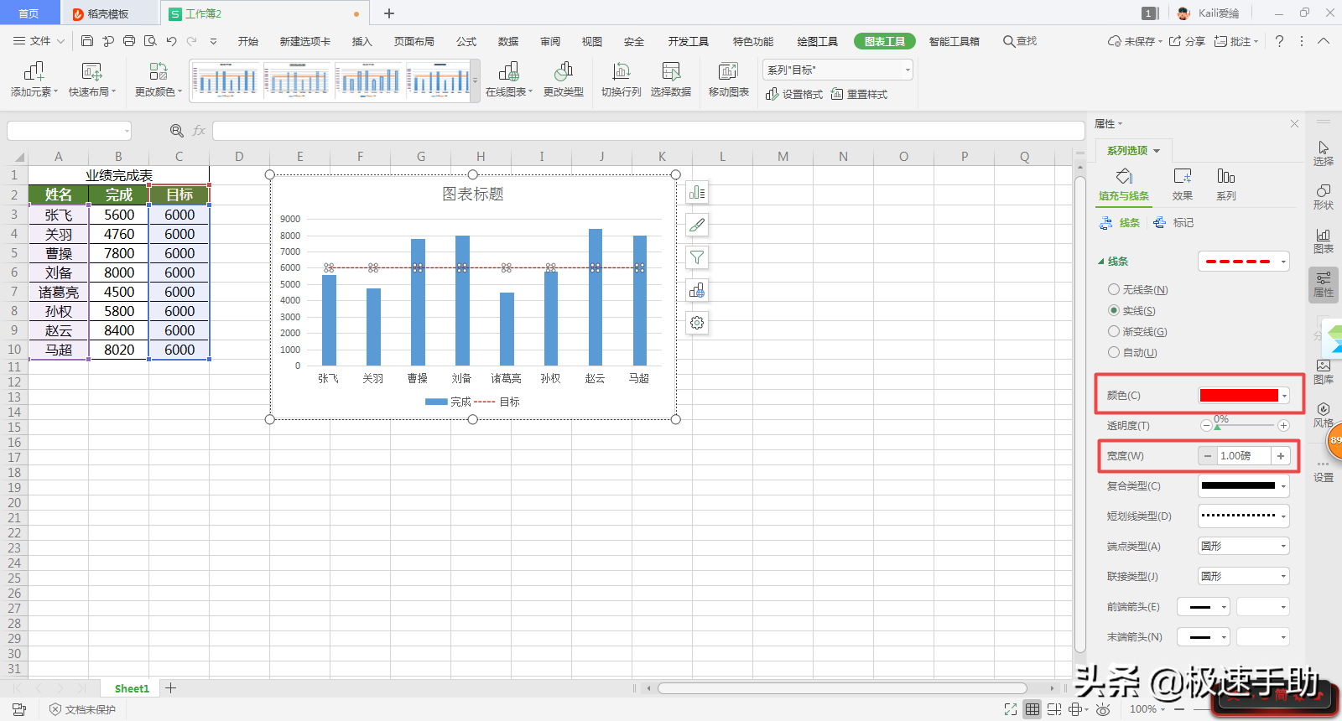Click the Fill & Line (填充与线条) icon
The width and height of the screenshot is (1342, 721).
(1124, 177)
